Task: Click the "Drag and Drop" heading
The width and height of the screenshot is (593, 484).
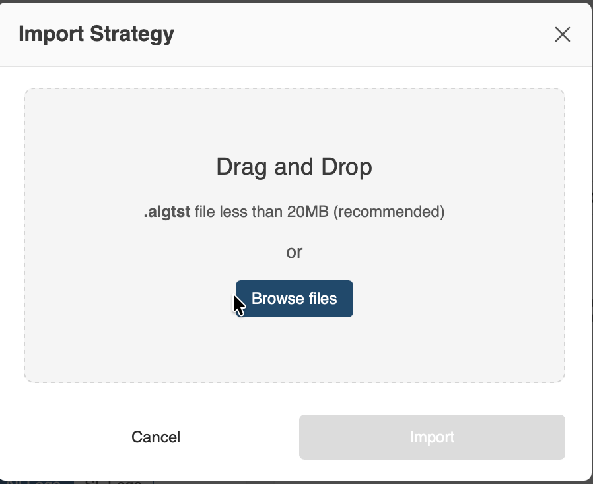Action: pos(294,167)
